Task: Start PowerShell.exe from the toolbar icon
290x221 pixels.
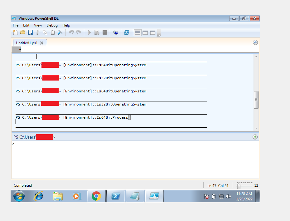Action: (127, 32)
